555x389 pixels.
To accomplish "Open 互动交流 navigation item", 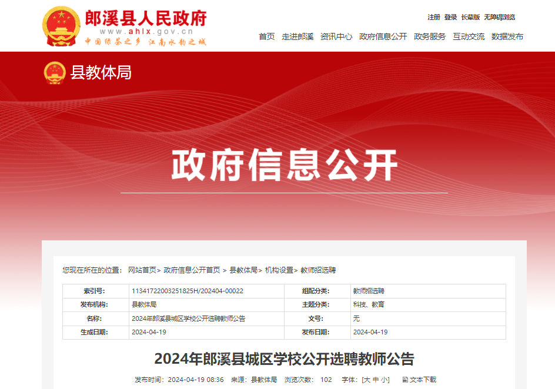I will point(469,36).
